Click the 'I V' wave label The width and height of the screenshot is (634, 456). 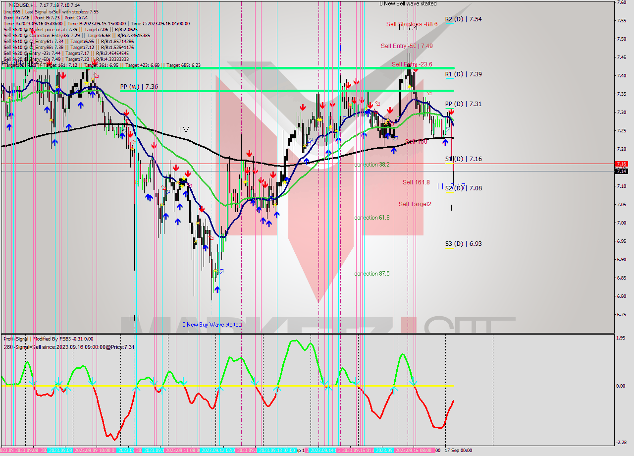pos(184,130)
